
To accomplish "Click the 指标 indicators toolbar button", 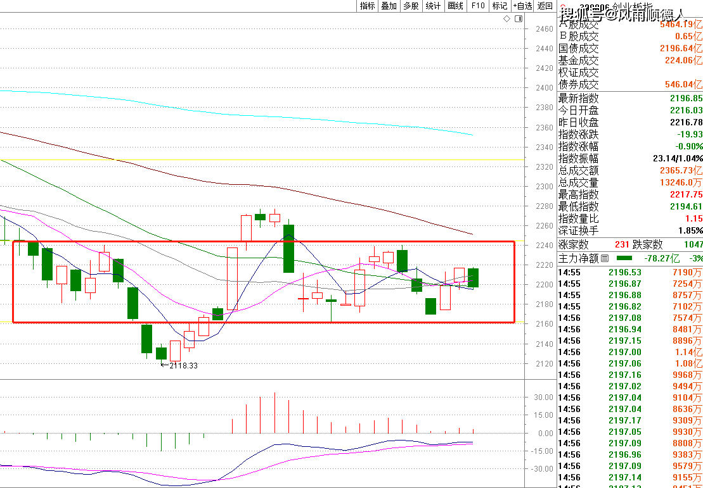I will pyautogui.click(x=368, y=6).
